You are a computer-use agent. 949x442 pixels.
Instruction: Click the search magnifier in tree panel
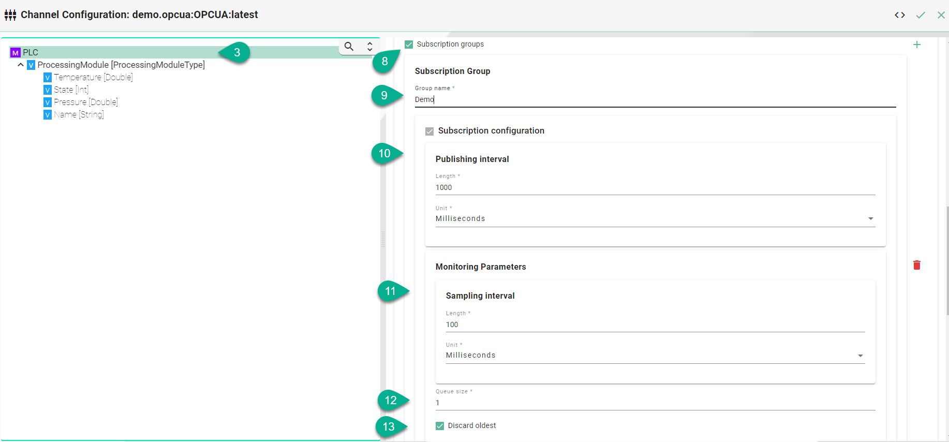click(x=349, y=47)
